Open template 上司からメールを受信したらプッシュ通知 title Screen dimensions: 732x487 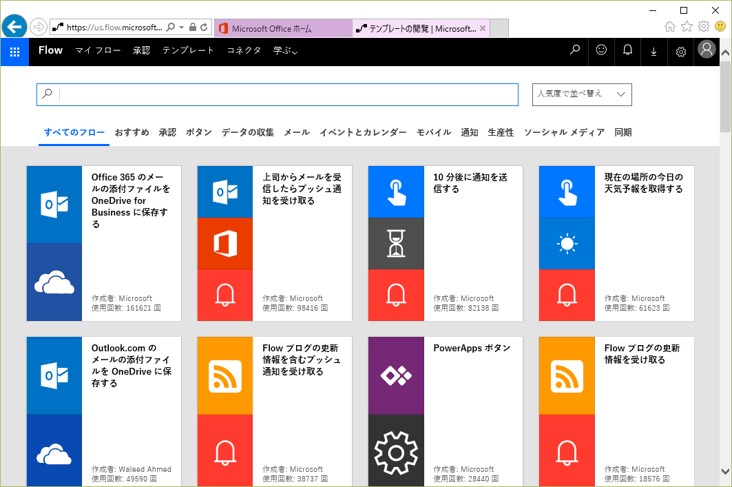tap(302, 189)
